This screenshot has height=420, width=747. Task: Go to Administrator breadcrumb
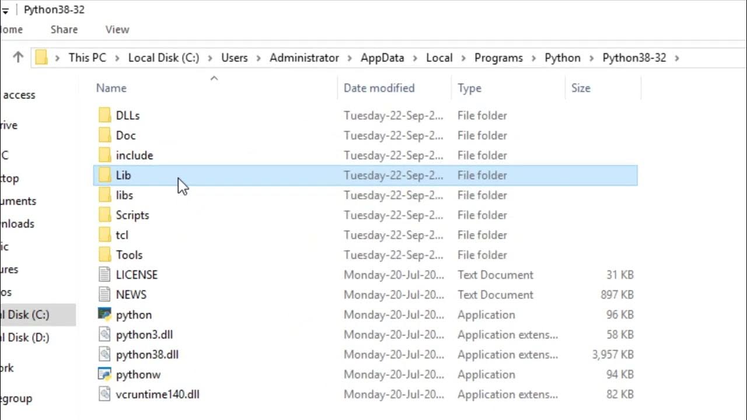[304, 58]
